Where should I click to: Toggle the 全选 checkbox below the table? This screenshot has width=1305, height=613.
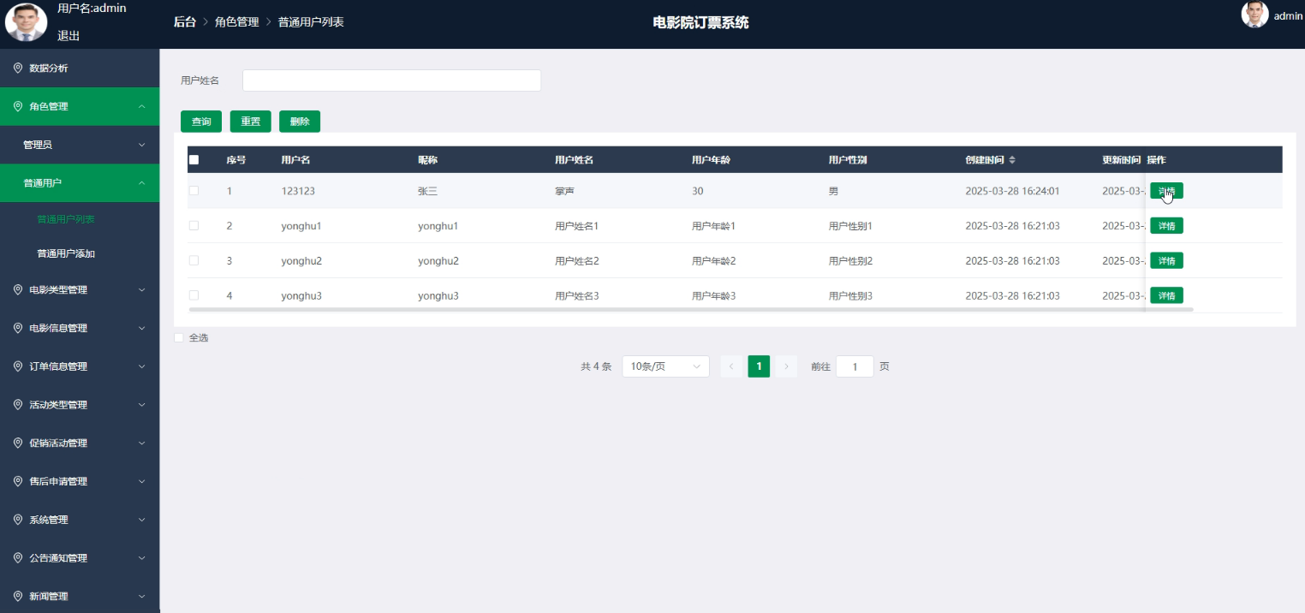[179, 337]
